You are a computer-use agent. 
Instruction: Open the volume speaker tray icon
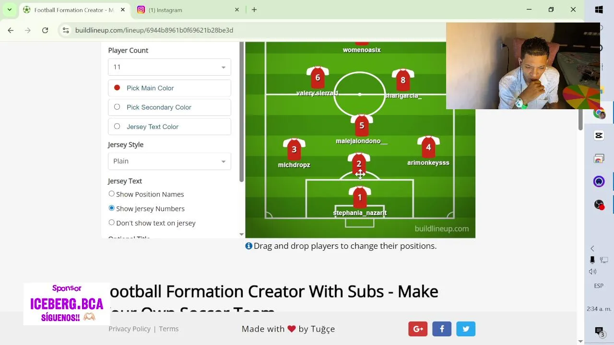click(x=592, y=271)
